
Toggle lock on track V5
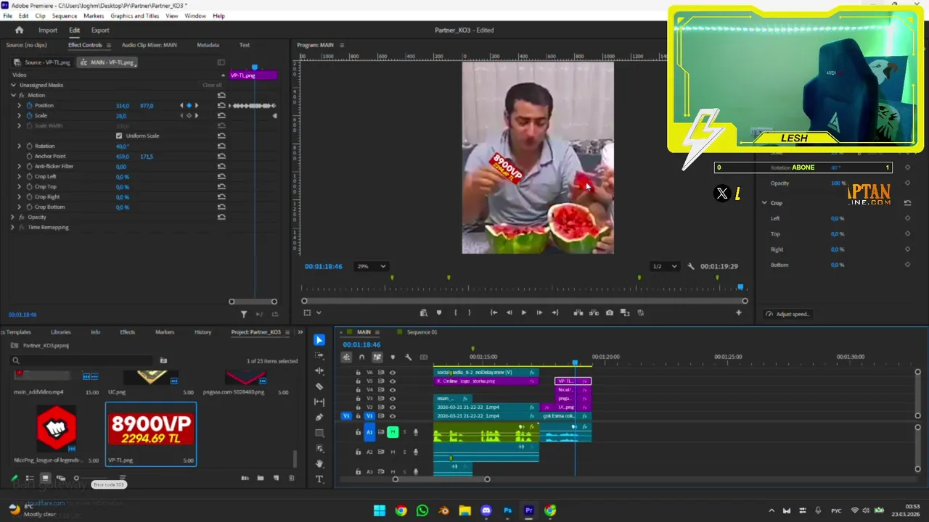coord(358,381)
